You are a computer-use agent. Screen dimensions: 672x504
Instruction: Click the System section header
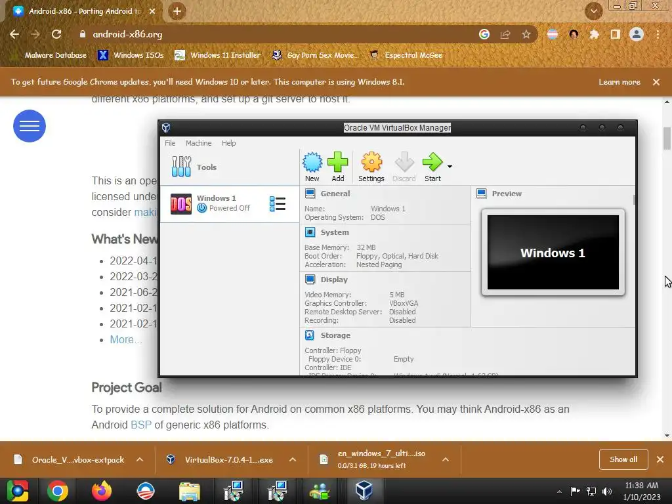click(x=335, y=232)
